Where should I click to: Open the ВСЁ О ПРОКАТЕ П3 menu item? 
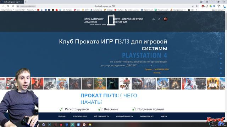[x=101, y=116]
